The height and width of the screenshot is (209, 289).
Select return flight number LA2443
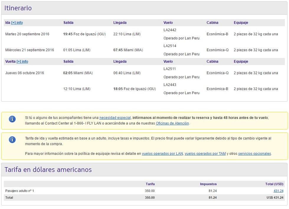[x=170, y=85]
